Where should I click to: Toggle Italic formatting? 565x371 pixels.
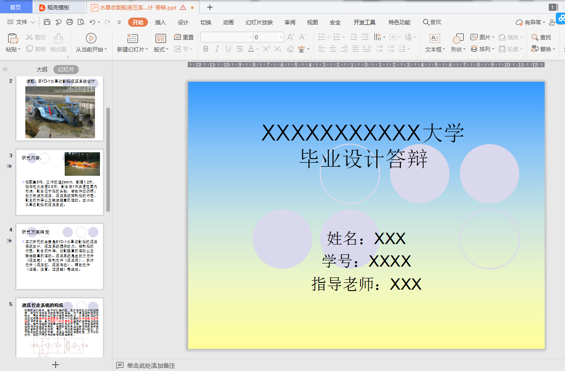(217, 49)
